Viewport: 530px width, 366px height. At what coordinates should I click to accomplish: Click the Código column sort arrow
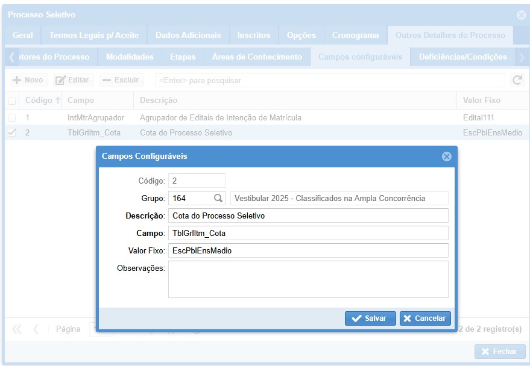click(x=58, y=101)
